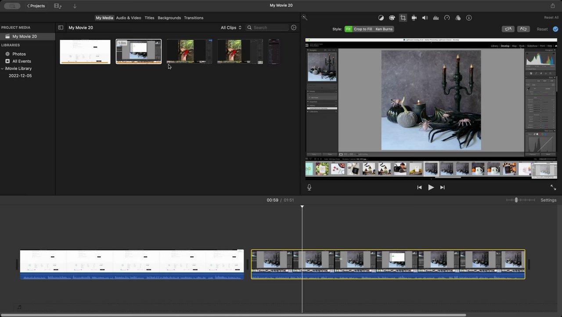Switch to the Transitions tab
This screenshot has height=317, width=562.
[x=194, y=18]
